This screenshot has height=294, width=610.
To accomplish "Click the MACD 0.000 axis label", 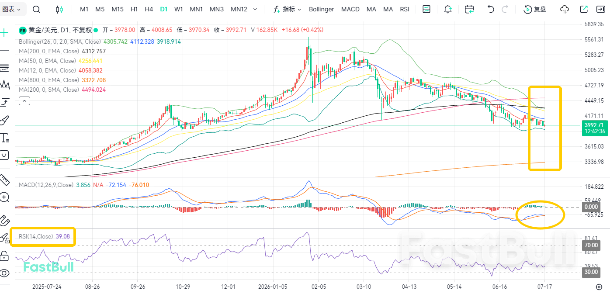I will coord(591,207).
